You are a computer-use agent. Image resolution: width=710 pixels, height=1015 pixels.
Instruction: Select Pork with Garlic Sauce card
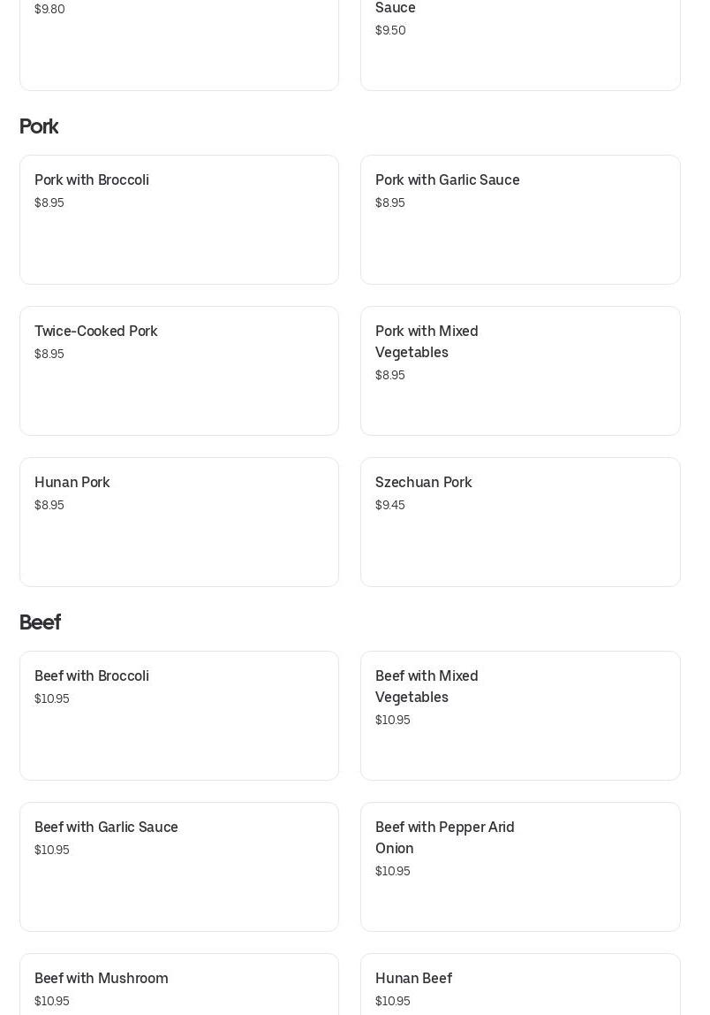pyautogui.click(x=520, y=219)
